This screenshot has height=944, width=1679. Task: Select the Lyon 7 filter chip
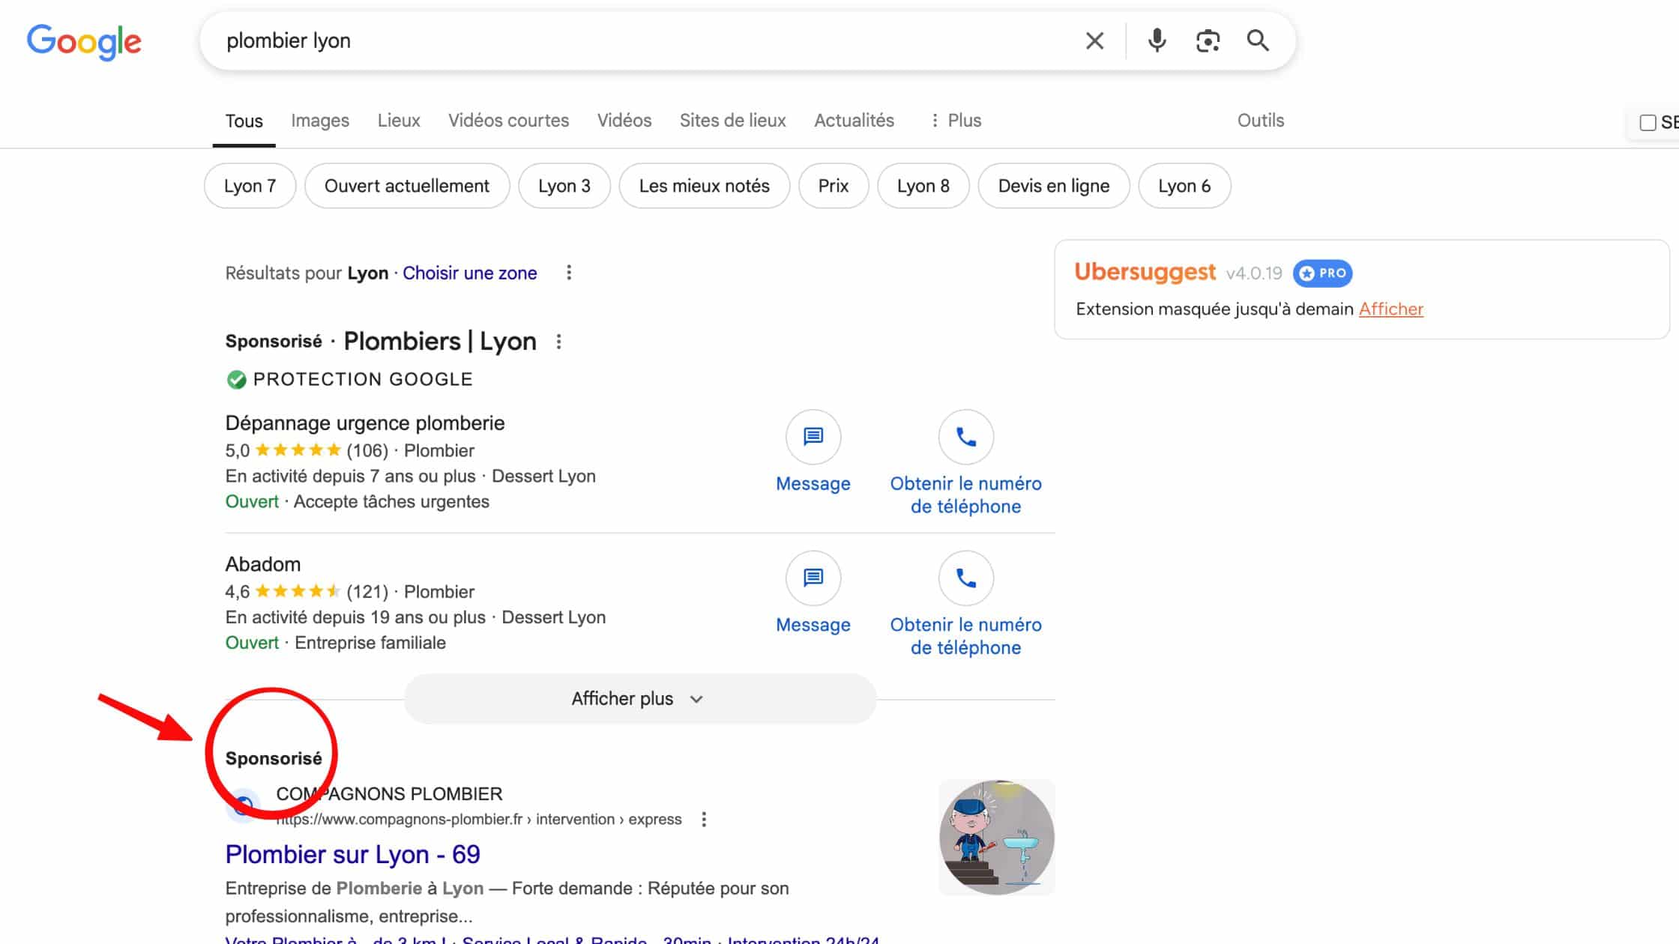point(250,186)
